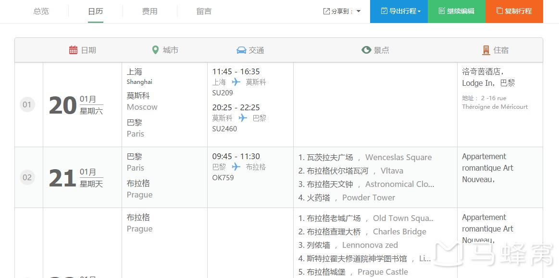Click the share icon beside 分享到
559x278 pixels.
point(326,12)
